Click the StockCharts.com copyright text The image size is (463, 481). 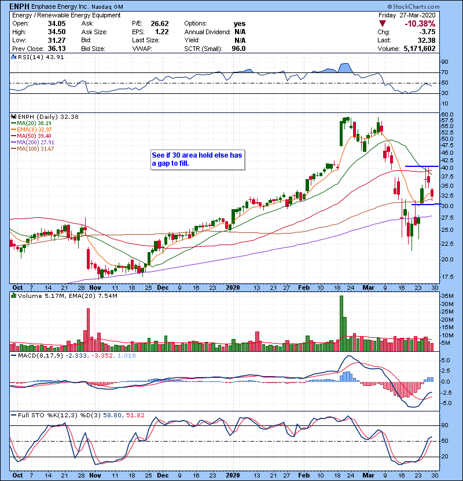click(413, 6)
